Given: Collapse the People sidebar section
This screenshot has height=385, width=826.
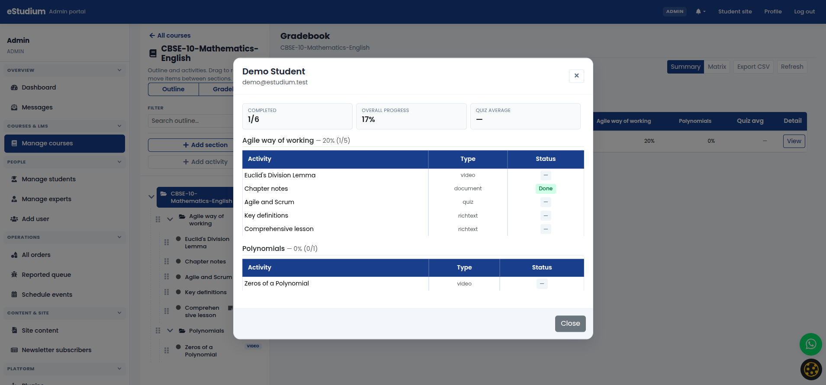Looking at the screenshot, I should point(119,162).
